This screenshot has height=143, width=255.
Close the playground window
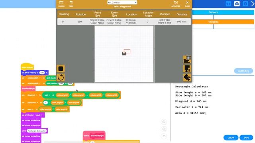(187, 4)
